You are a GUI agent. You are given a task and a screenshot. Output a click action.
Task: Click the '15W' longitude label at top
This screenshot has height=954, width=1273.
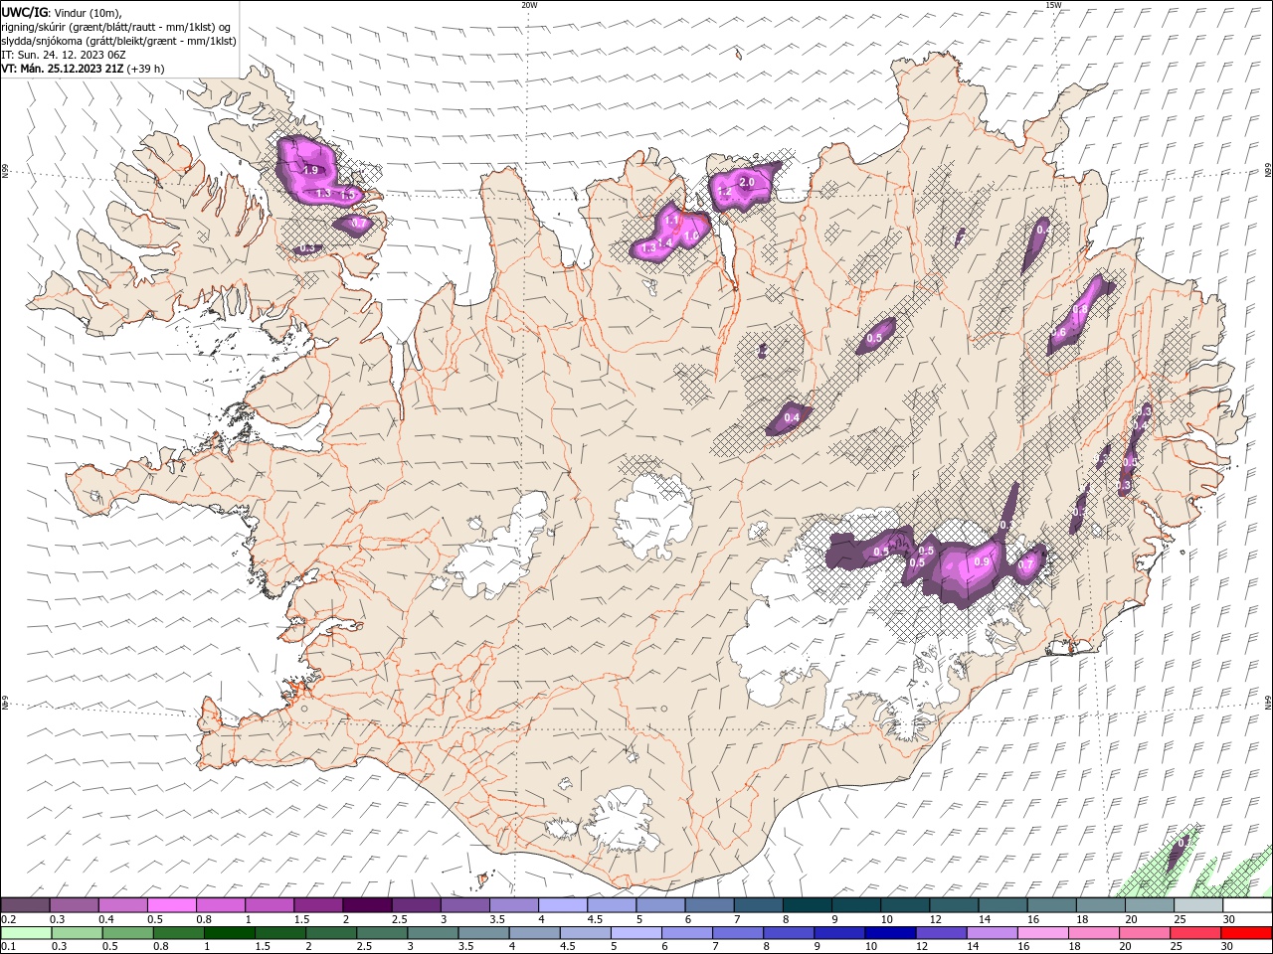(1053, 4)
